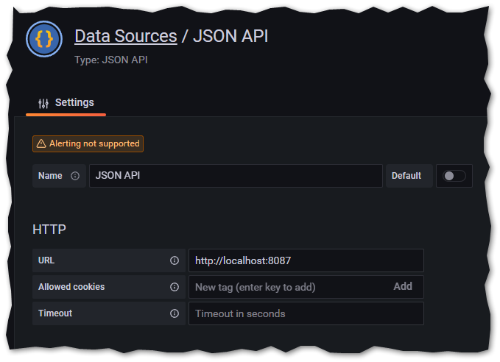This screenshot has width=500, height=362.
Task: Click the Settings sliders icon
Action: pyautogui.click(x=43, y=103)
